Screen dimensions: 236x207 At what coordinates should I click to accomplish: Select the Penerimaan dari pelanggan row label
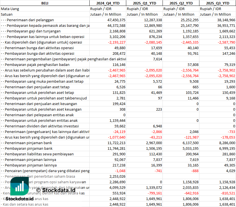[30, 20]
